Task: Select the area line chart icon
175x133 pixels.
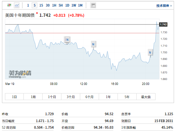Action: (x=17, y=5)
